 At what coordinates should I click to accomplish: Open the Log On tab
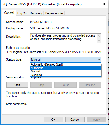click(x=22, y=13)
